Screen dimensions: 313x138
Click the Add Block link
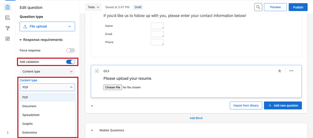pyautogui.click(x=196, y=118)
